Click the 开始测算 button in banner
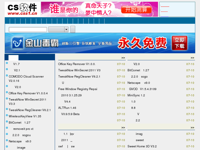Image resolution: width=200 pixels, height=150 pixels. click(x=136, y=10)
